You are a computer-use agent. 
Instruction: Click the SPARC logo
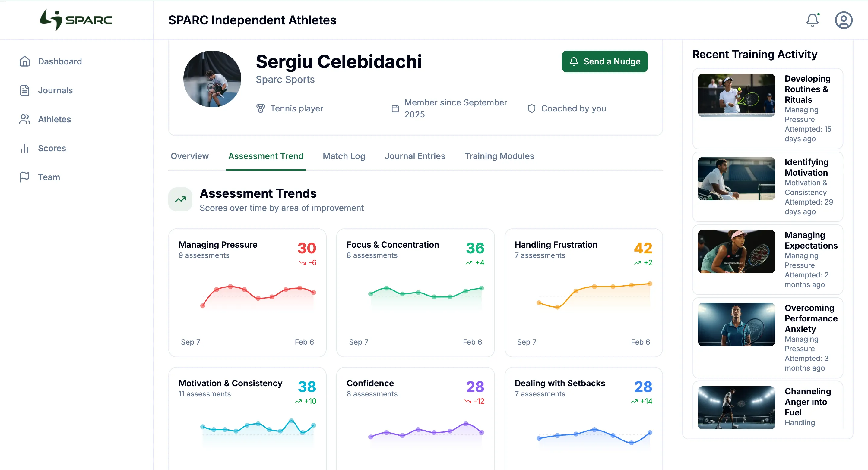[x=76, y=19]
